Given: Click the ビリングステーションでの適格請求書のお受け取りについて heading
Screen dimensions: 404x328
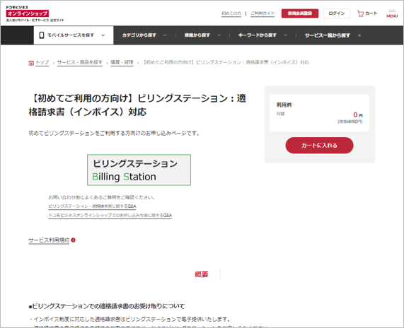Looking at the screenshot, I should click(x=106, y=306).
